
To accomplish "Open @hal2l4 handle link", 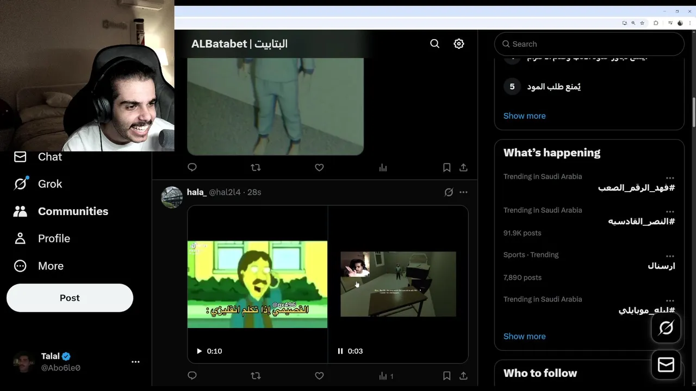I will [225, 192].
